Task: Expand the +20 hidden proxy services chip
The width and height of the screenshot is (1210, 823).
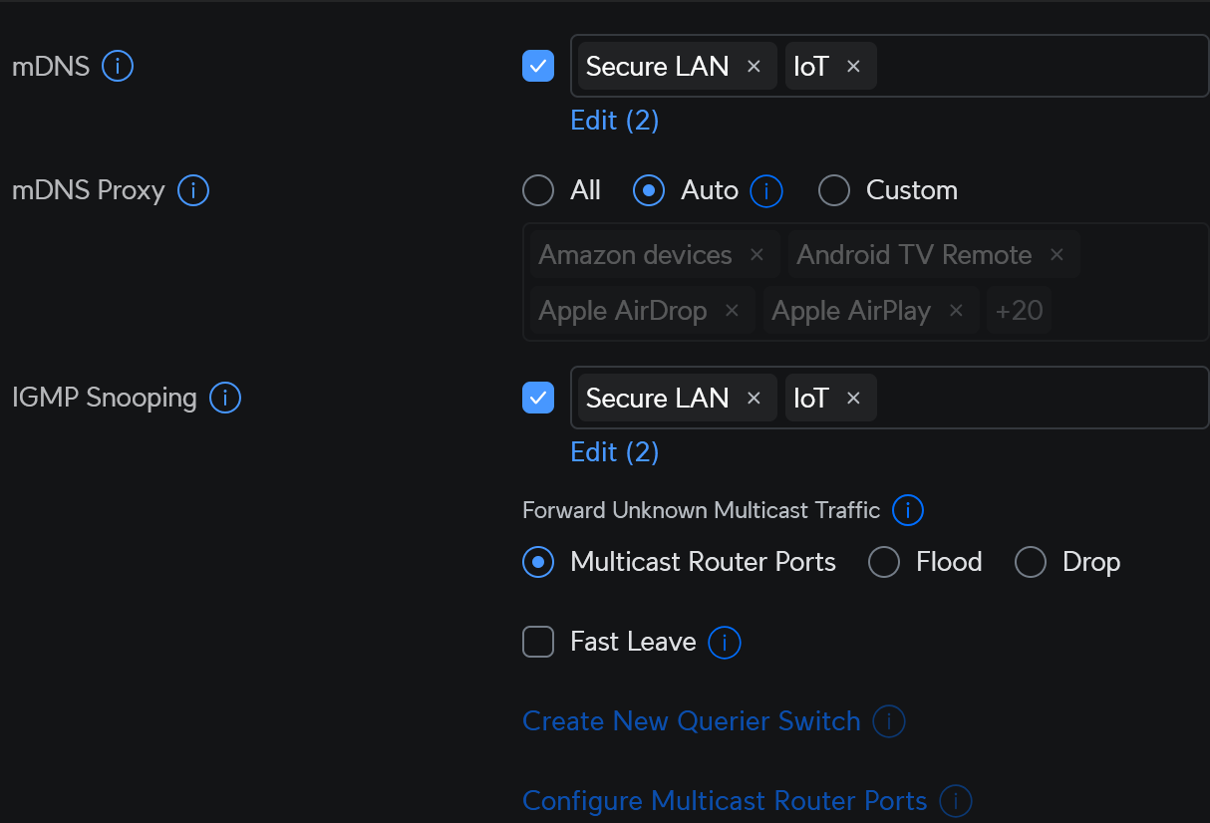Action: pos(1019,310)
